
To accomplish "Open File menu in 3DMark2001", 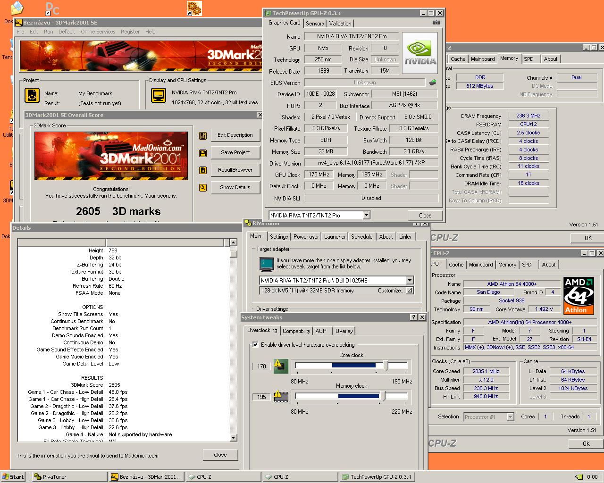I will [x=20, y=32].
